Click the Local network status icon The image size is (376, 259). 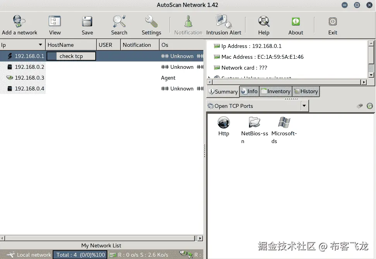11,255
